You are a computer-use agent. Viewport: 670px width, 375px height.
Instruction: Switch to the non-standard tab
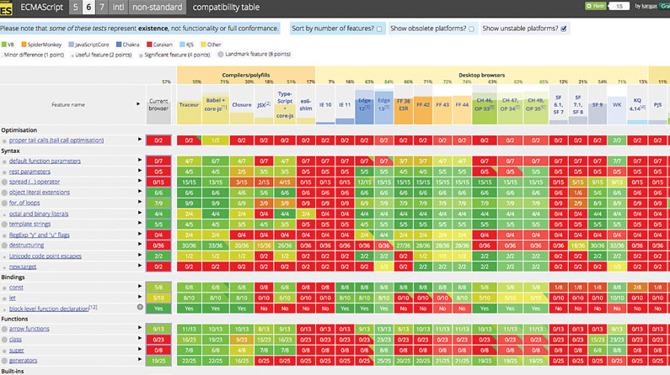pyautogui.click(x=158, y=8)
